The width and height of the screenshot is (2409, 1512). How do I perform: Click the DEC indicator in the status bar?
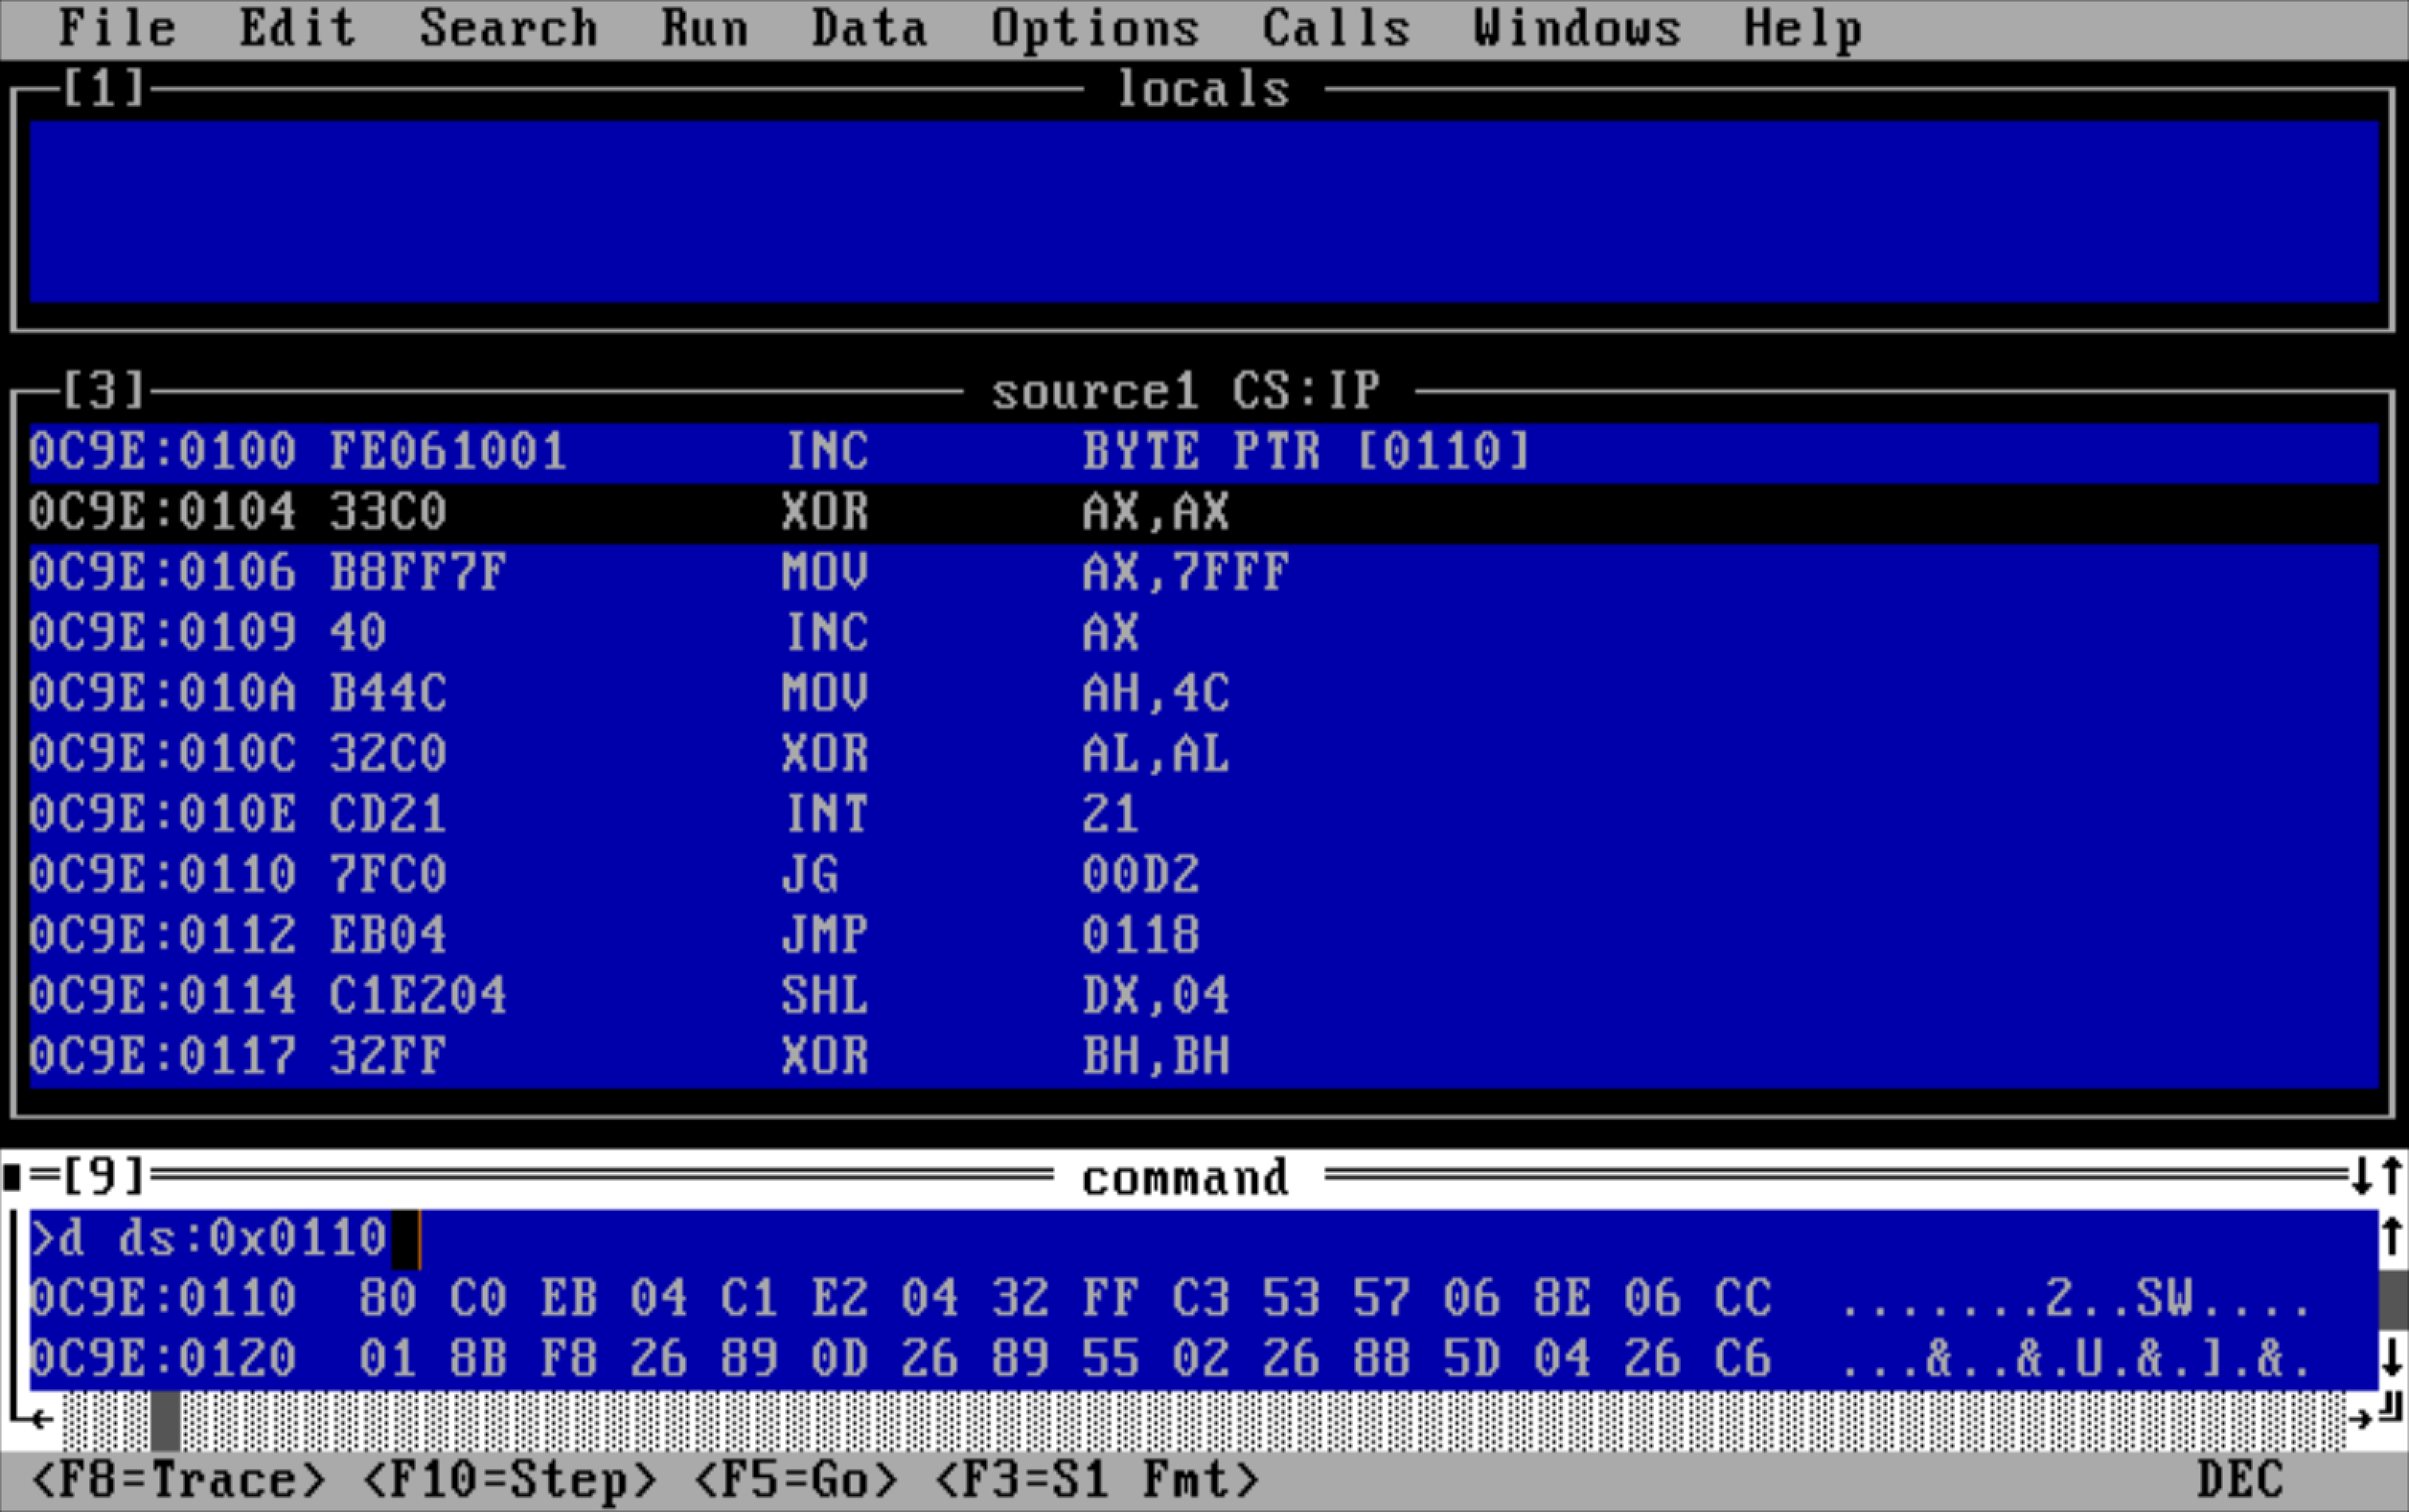2241,1480
